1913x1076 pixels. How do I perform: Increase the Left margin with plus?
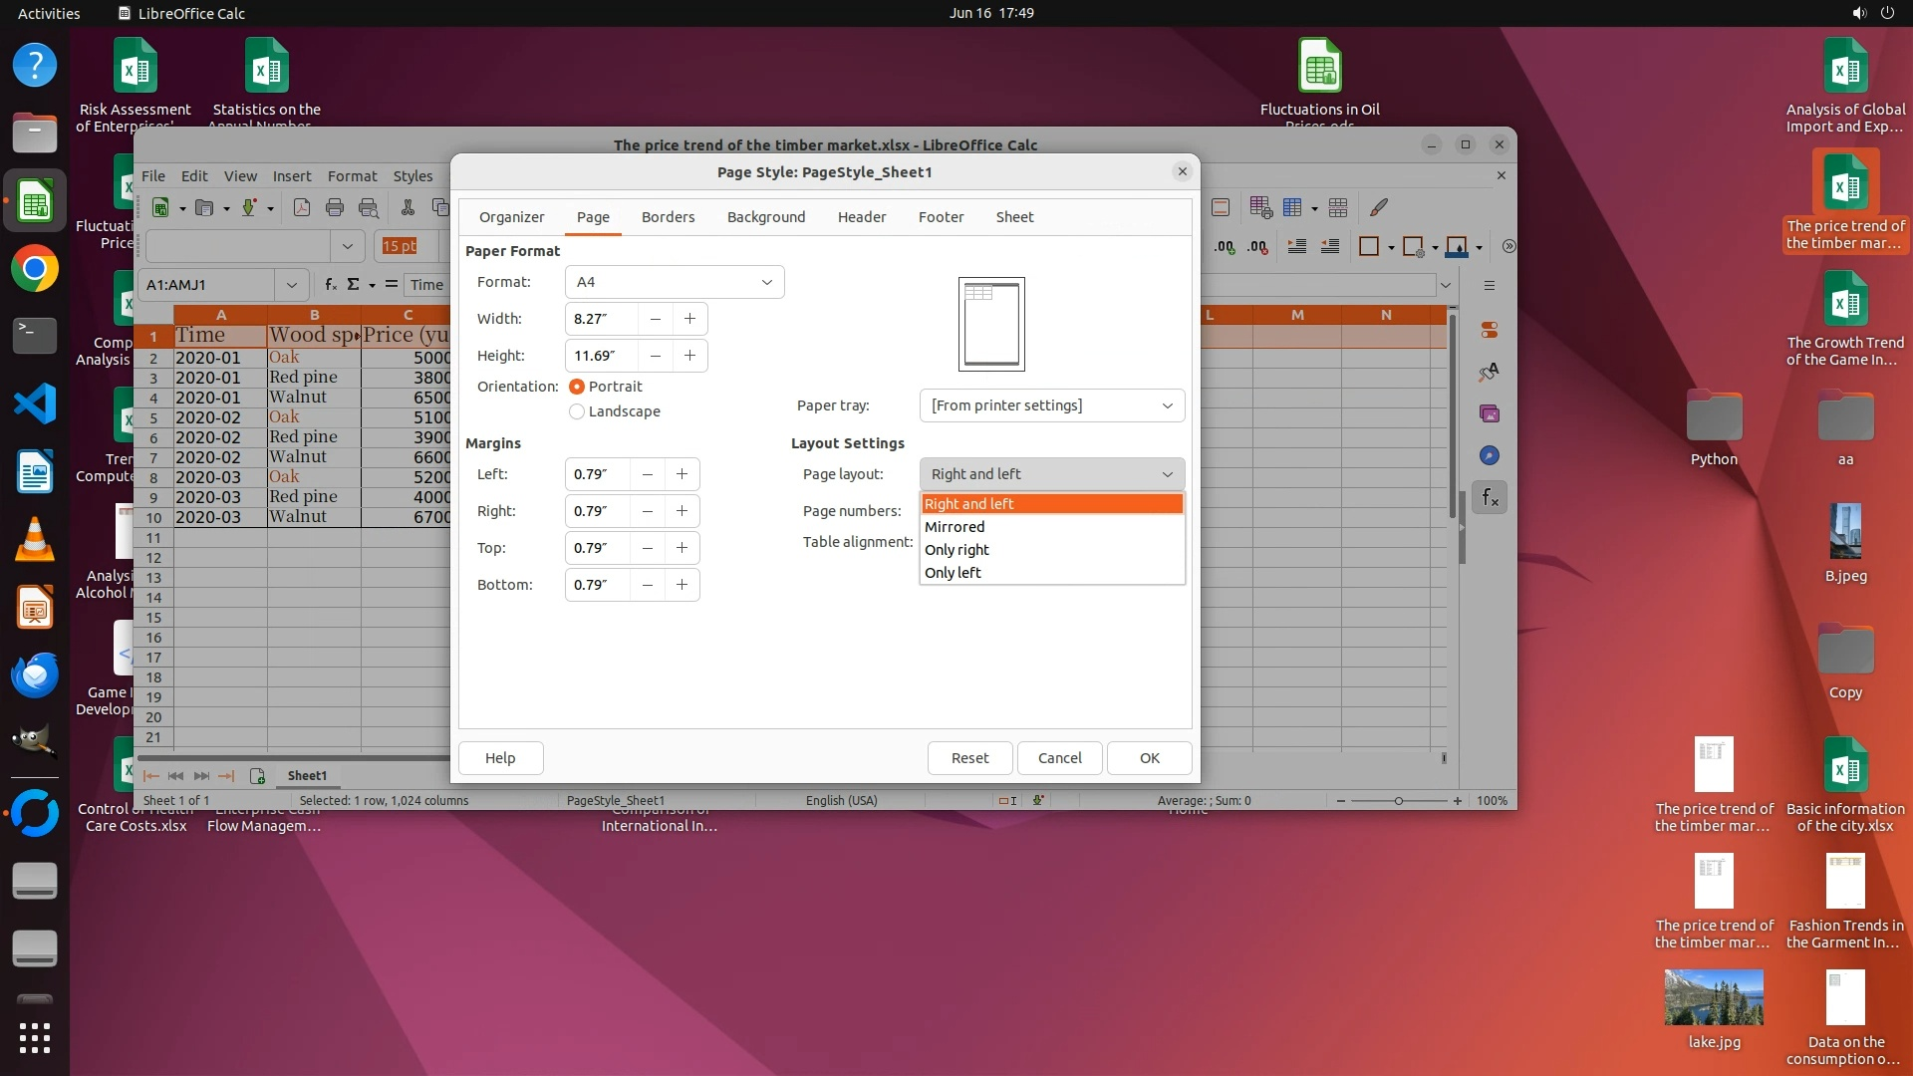point(682,474)
